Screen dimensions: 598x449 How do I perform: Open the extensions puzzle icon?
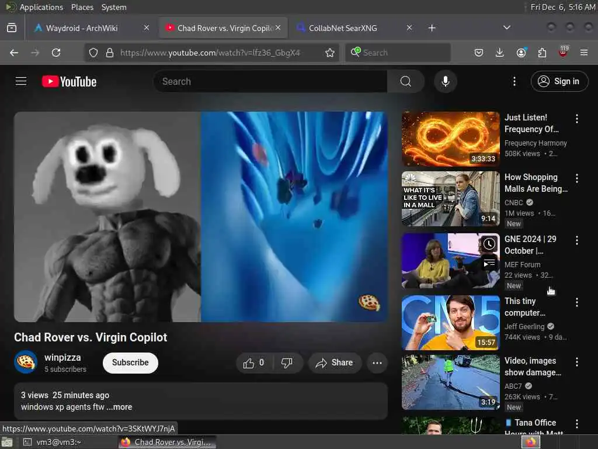point(542,53)
